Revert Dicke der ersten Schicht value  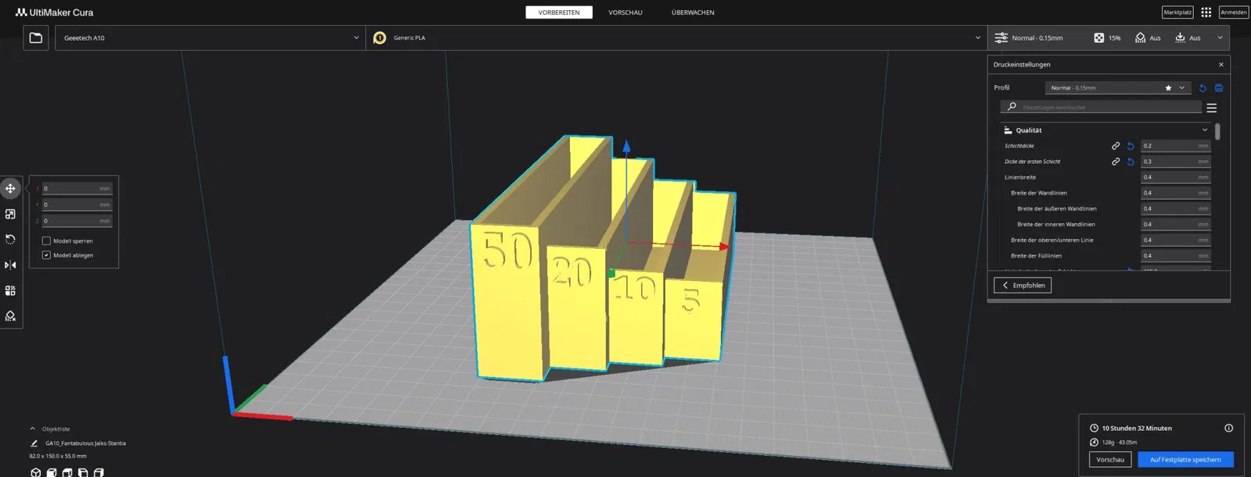1131,162
